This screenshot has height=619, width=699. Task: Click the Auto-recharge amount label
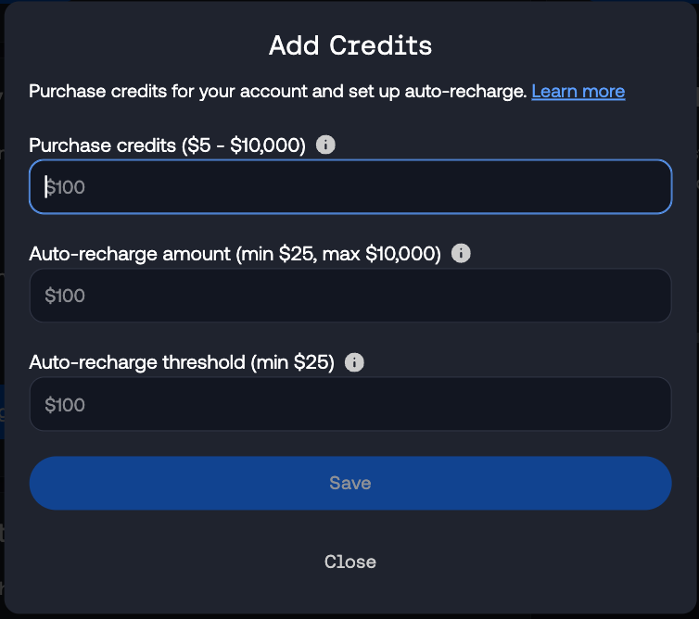[125, 254]
